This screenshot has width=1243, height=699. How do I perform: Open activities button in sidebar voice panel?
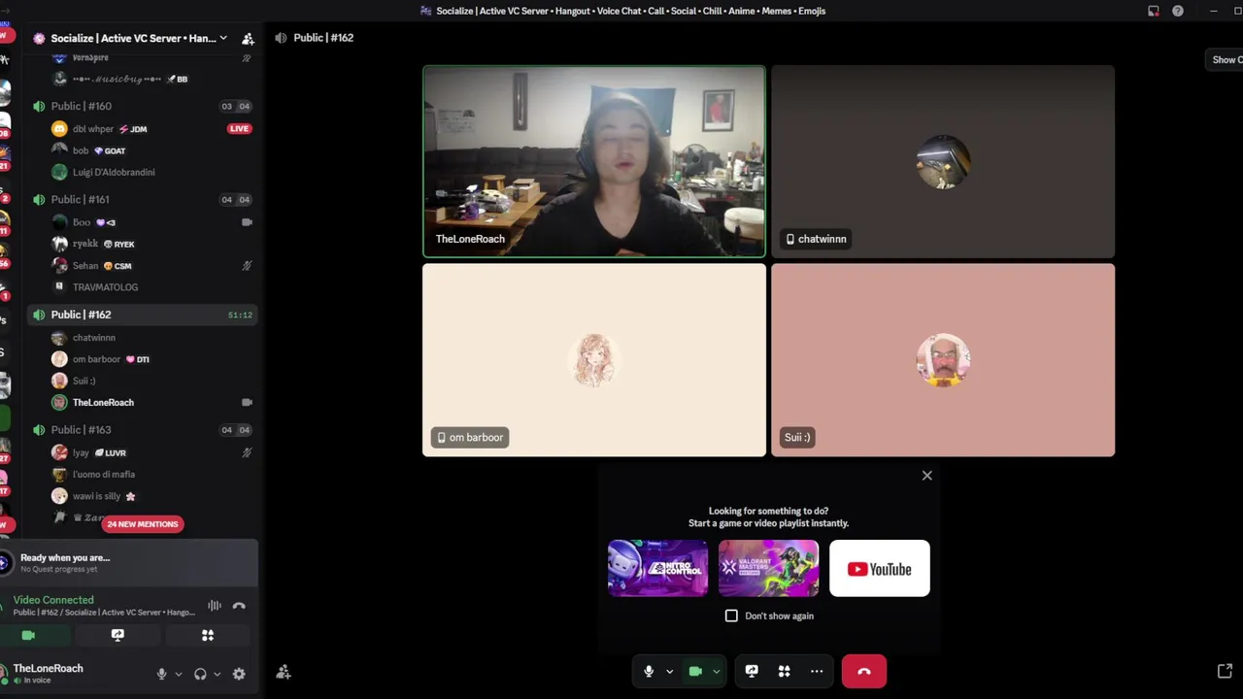click(207, 635)
